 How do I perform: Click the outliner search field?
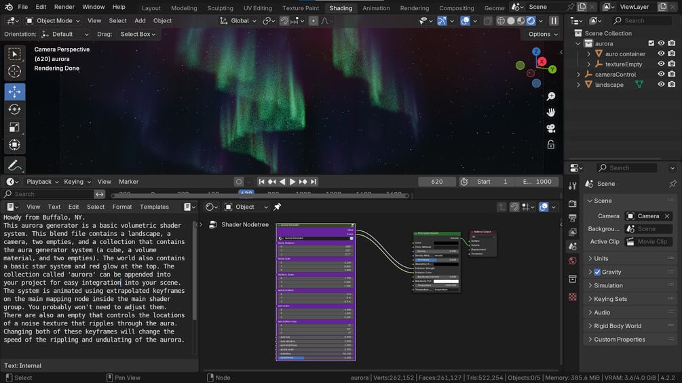tap(642, 20)
